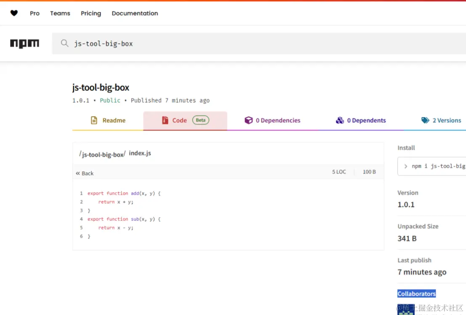This screenshot has height=315, width=466.
Task: Open Documentation from the top navigation
Action: point(135,13)
